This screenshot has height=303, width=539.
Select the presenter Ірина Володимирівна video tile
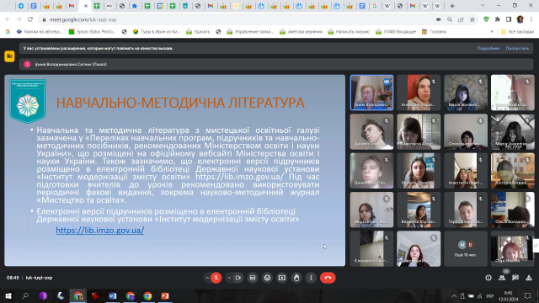pos(371,93)
